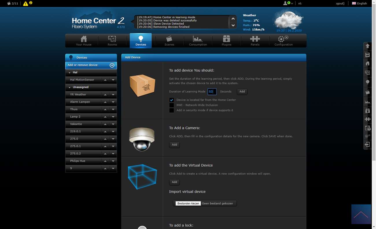Click the yellow warning notification icon

click(x=26, y=3)
